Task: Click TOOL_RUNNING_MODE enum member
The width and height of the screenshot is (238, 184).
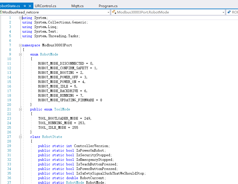Action: (55, 123)
